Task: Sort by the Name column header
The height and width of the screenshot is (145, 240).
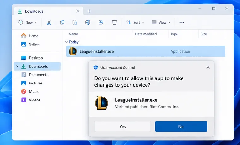Action: coord(73,34)
